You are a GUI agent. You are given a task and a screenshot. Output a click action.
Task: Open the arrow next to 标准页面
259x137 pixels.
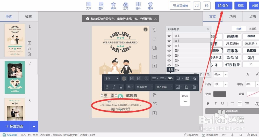[x=34, y=127]
